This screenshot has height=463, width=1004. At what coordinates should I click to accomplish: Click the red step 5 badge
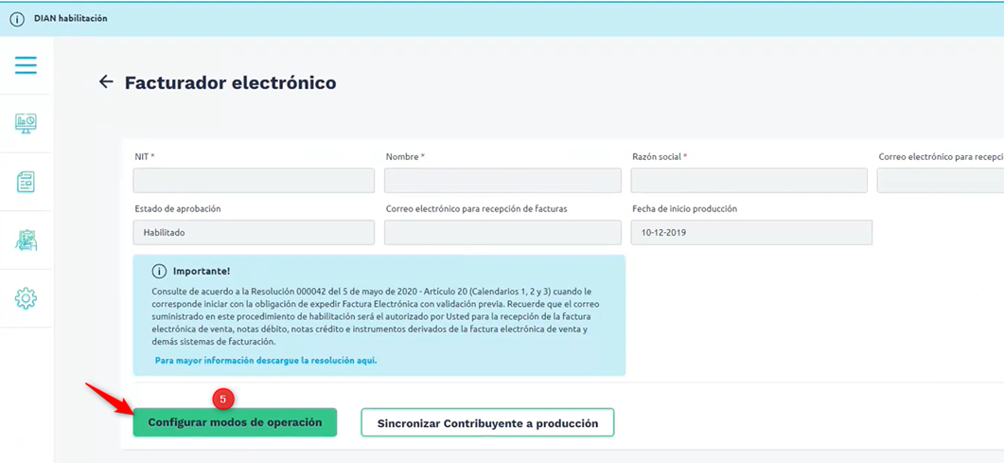tap(223, 400)
